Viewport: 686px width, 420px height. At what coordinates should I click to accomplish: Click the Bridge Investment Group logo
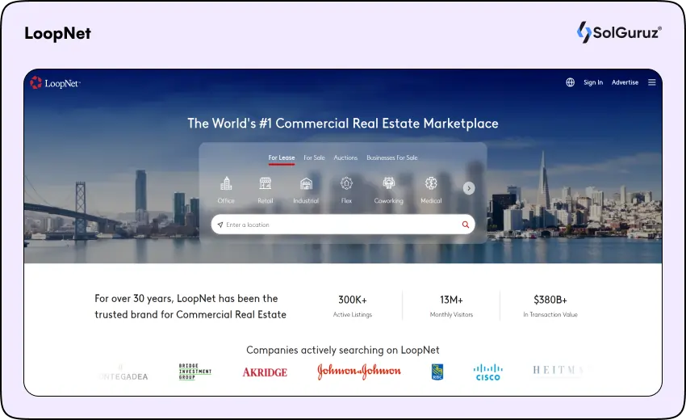tap(195, 372)
